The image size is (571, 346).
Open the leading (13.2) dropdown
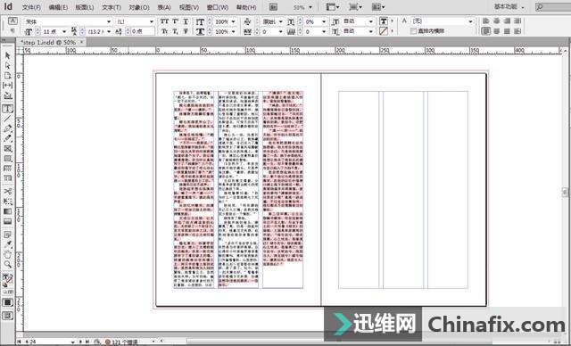pyautogui.click(x=109, y=31)
